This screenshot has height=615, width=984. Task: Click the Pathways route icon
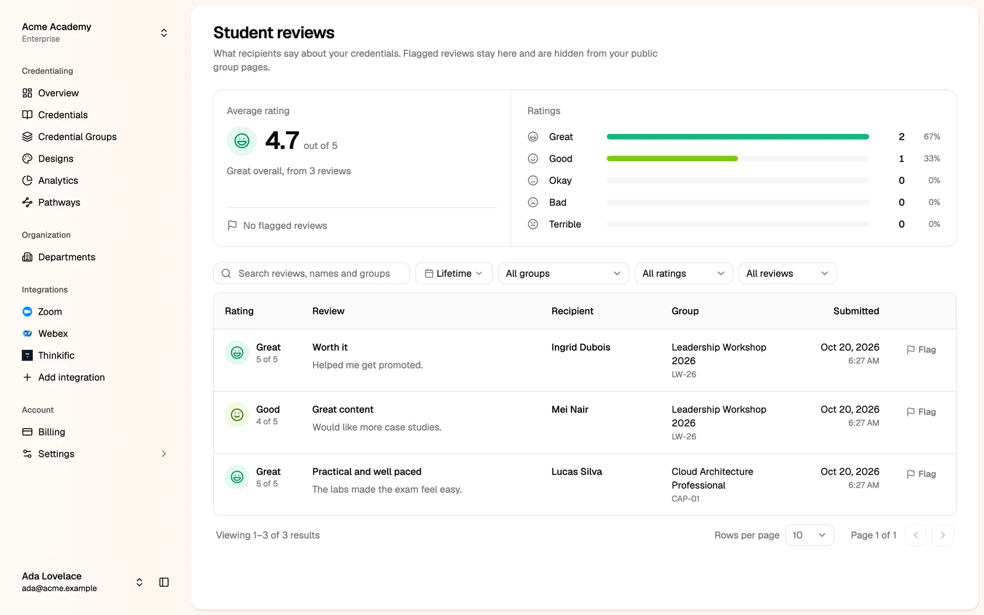click(27, 202)
